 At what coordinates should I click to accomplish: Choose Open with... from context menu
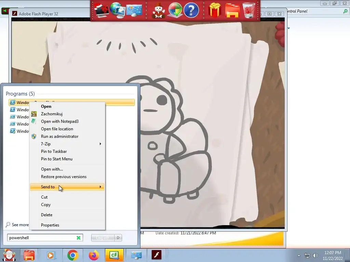tap(52, 169)
